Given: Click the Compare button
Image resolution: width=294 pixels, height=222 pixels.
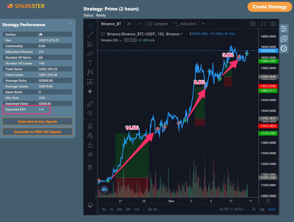Looking at the screenshot, I should pos(158,24).
